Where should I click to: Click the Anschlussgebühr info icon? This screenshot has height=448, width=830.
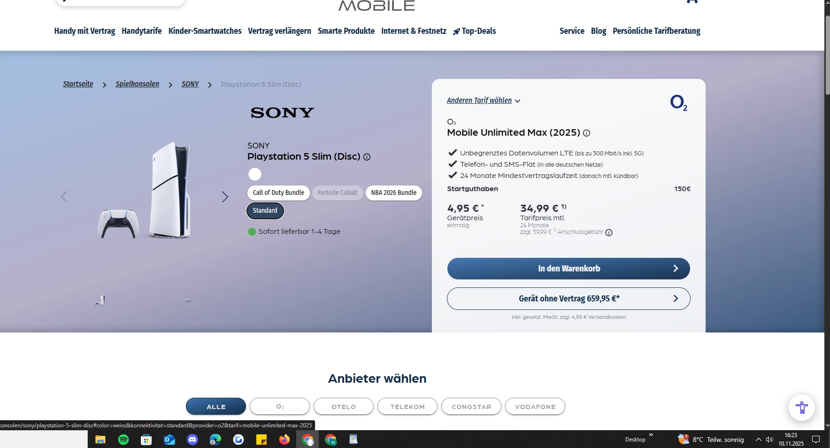pyautogui.click(x=609, y=232)
